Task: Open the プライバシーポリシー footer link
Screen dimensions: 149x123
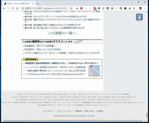Action: click(x=65, y=111)
